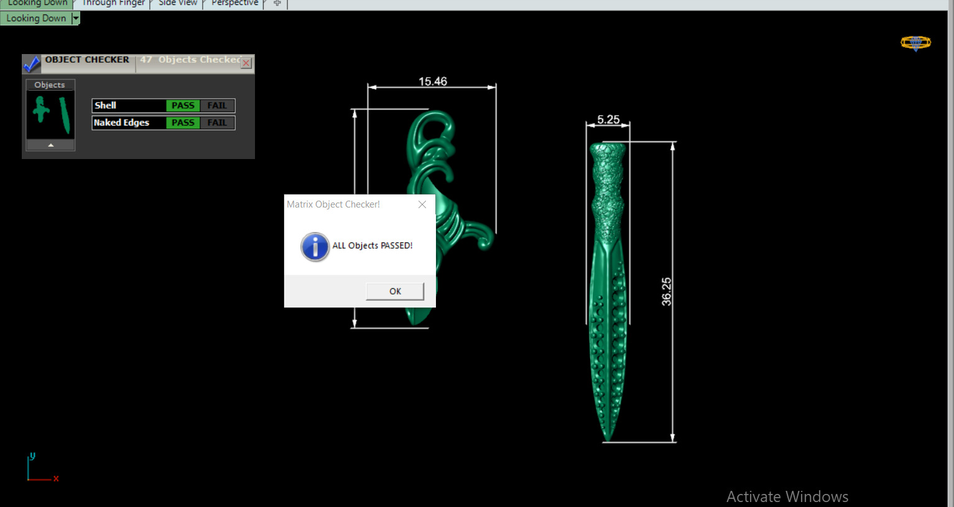Select the 36.25 height dimension text
Screen dimensions: 954x507
[666, 291]
